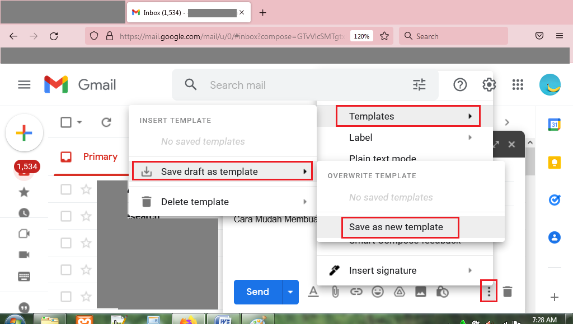Insert a photo into the email
The height and width of the screenshot is (324, 573).
421,292
